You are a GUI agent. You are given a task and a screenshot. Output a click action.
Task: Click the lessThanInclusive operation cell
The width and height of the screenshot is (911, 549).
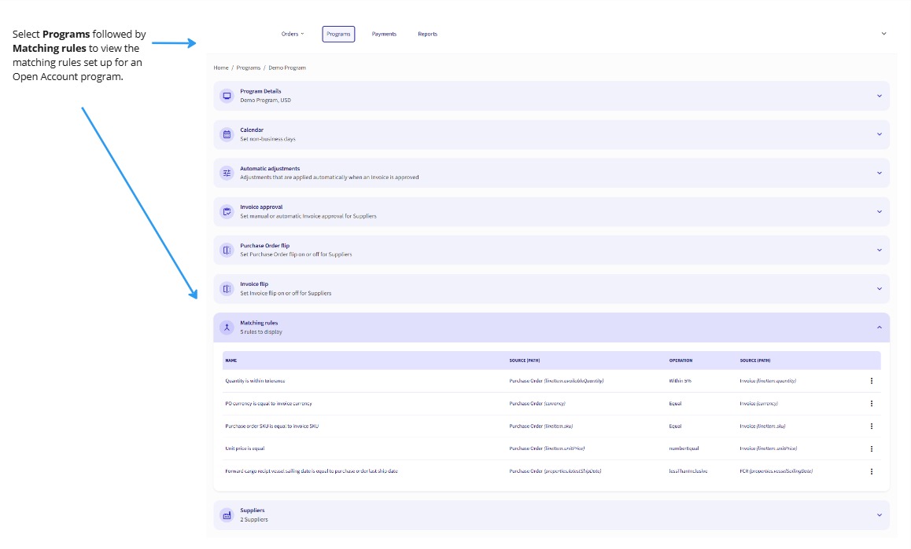tap(688, 471)
